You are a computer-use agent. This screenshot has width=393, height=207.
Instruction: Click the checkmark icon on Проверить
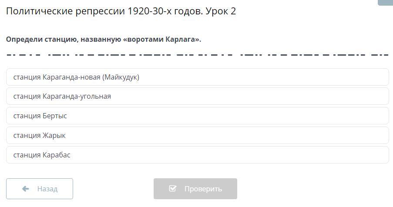(173, 189)
